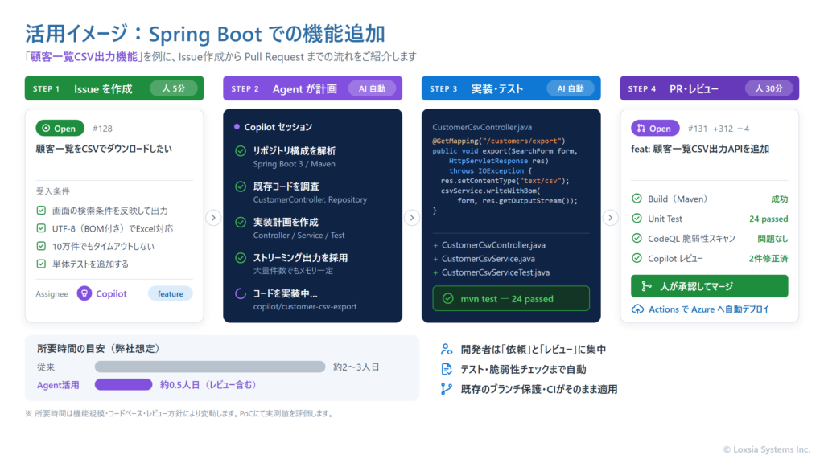Click check icon beside 既存コードを調査
824x463 pixels.
(x=241, y=186)
